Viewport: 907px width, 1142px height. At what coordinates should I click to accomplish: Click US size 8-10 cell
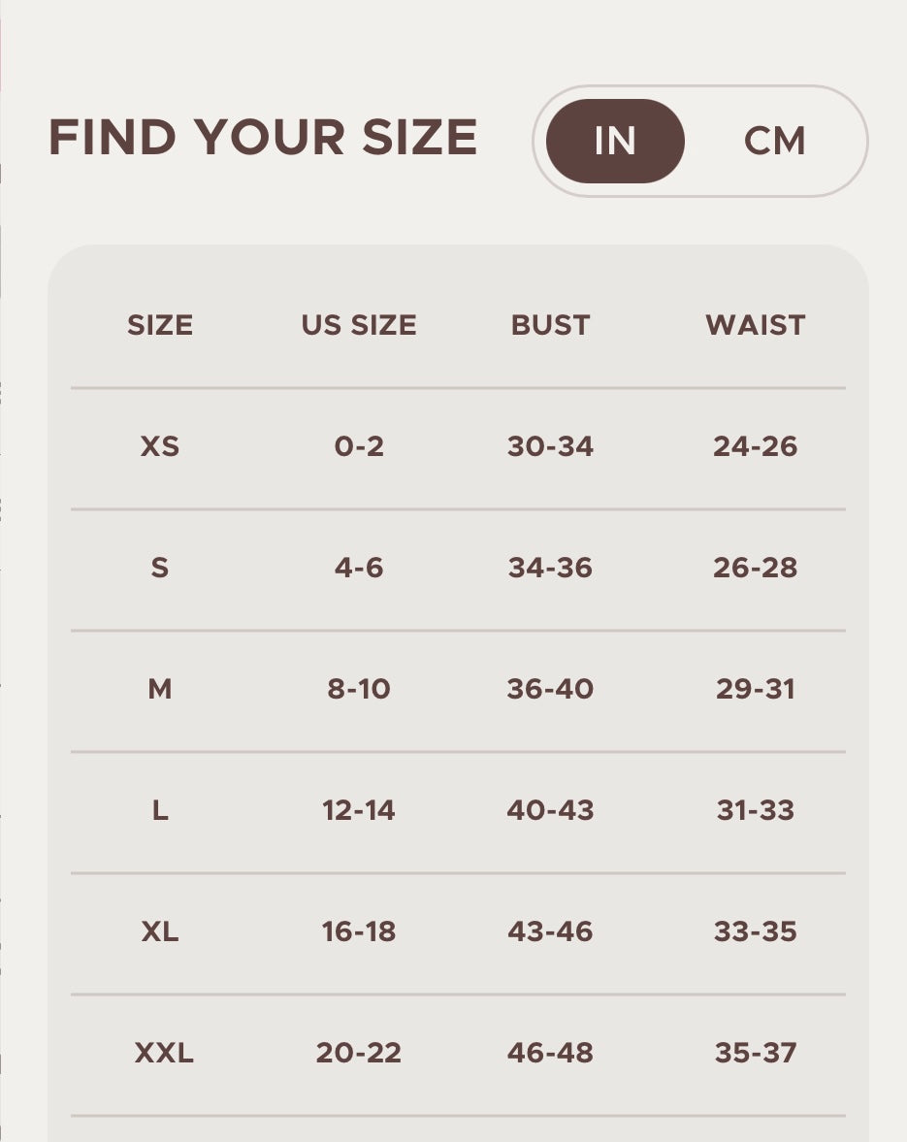coord(359,689)
